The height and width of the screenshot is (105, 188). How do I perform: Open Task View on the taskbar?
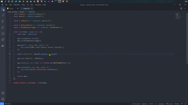[x=12, y=1]
